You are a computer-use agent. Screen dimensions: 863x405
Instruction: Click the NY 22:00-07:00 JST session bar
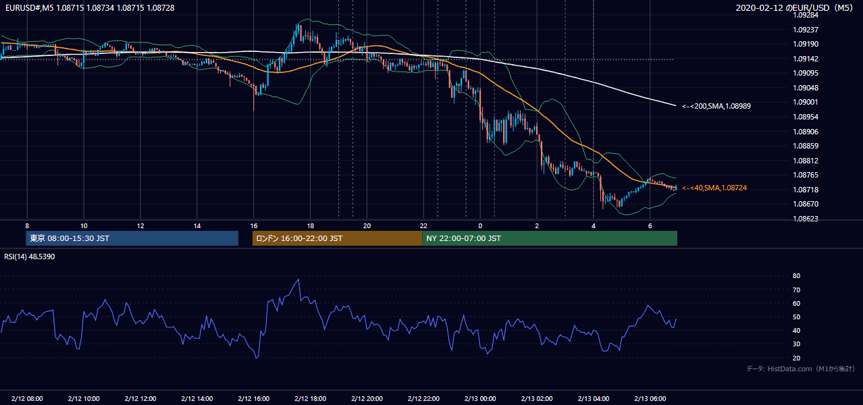pyautogui.click(x=550, y=238)
